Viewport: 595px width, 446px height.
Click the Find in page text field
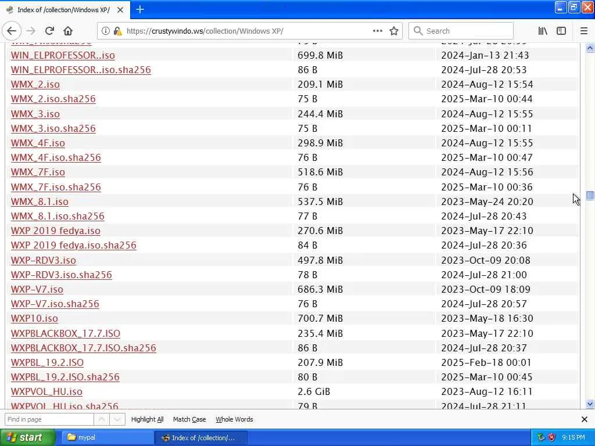coord(49,419)
